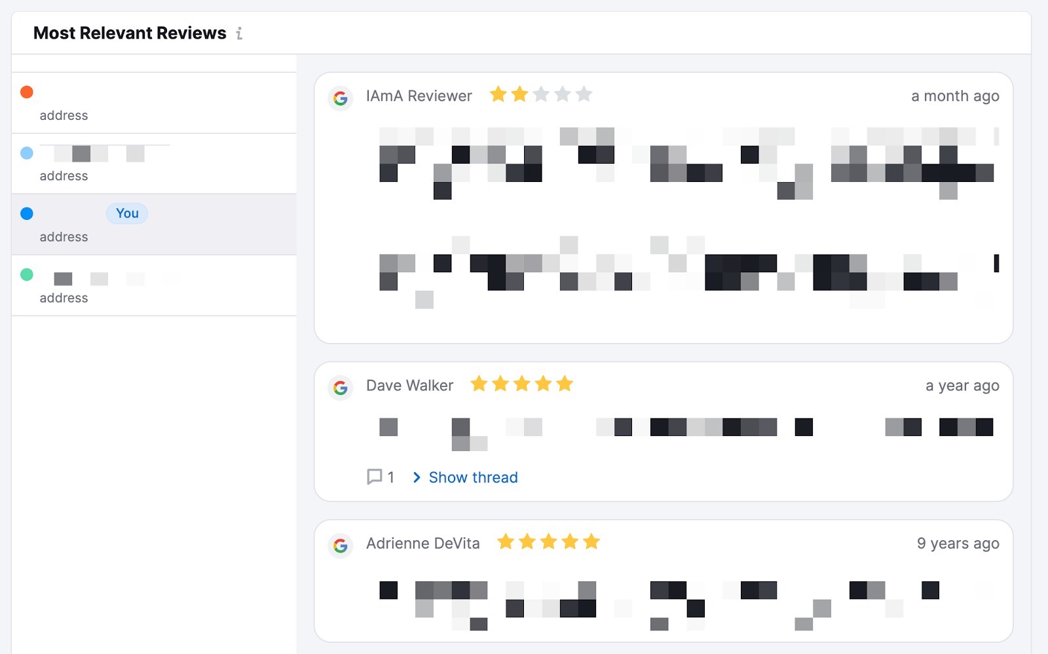The height and width of the screenshot is (654, 1048).
Task: Open the Show thread link
Action: coord(473,477)
